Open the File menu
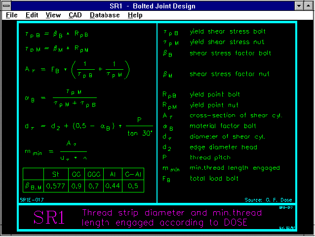This screenshot has height=237, width=315. pyautogui.click(x=12, y=15)
